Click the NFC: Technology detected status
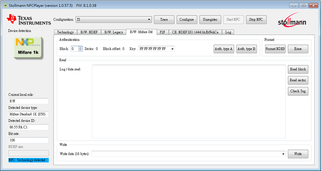 click(28, 160)
